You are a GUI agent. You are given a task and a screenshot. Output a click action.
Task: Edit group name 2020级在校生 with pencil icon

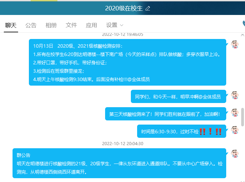pos(148,8)
